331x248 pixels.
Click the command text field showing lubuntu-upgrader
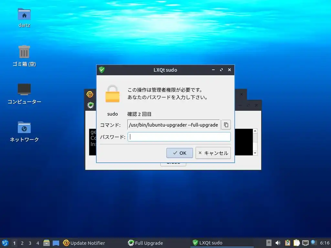click(x=174, y=125)
